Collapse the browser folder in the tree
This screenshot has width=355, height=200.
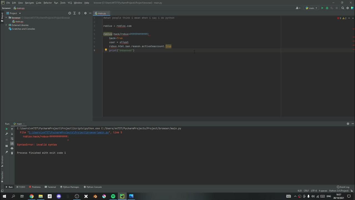6,17
